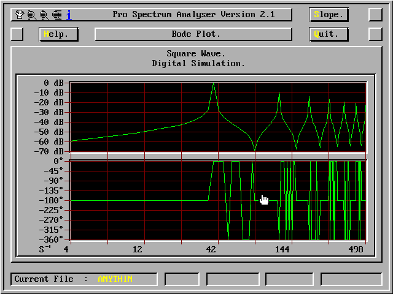Click the Bode Plot title bar
Screen dimensions: 393x294
tap(193, 34)
